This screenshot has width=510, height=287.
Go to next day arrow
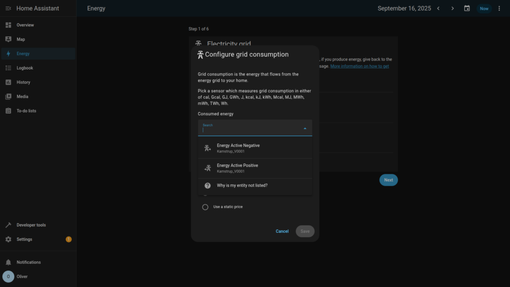(452, 8)
